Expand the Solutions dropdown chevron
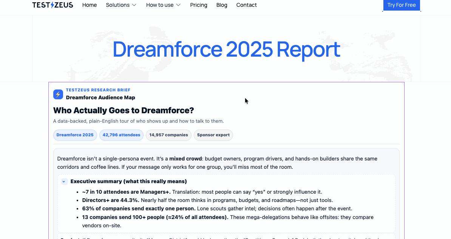Viewport: 451px width, 239px height. tap(134, 5)
